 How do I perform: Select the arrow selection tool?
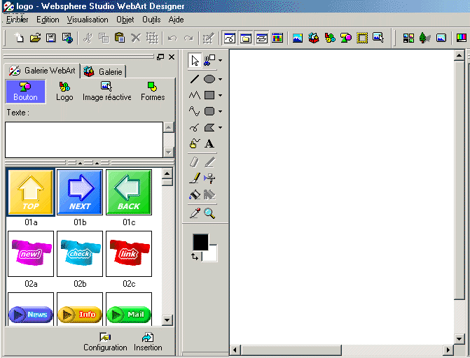(195, 60)
